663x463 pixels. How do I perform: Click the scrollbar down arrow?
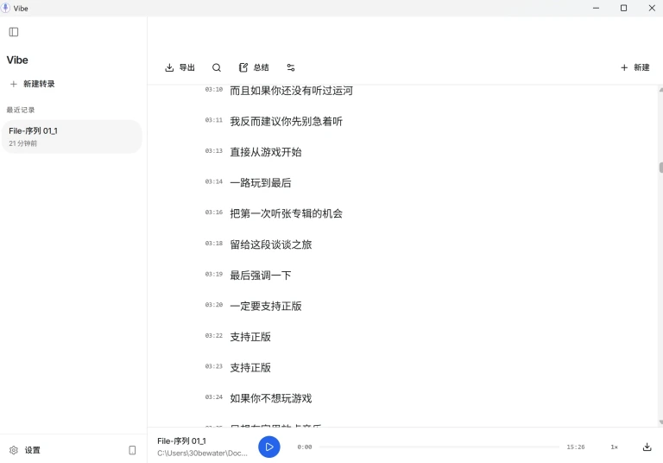pos(660,422)
